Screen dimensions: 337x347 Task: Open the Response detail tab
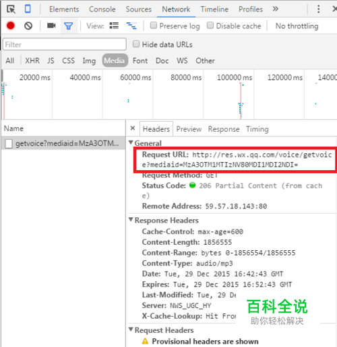224,129
